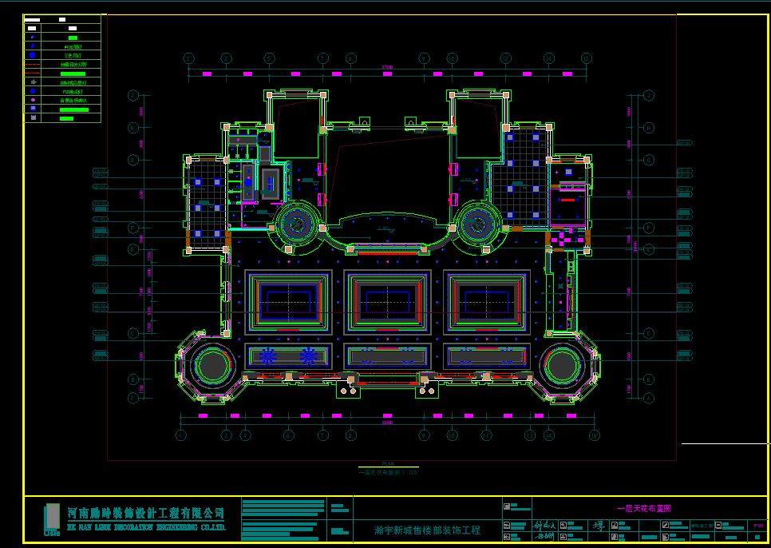Image resolution: width=771 pixels, height=548 pixels.
Task: Click the bottom-right octagonal tower ceiling circle
Action: (x=563, y=365)
